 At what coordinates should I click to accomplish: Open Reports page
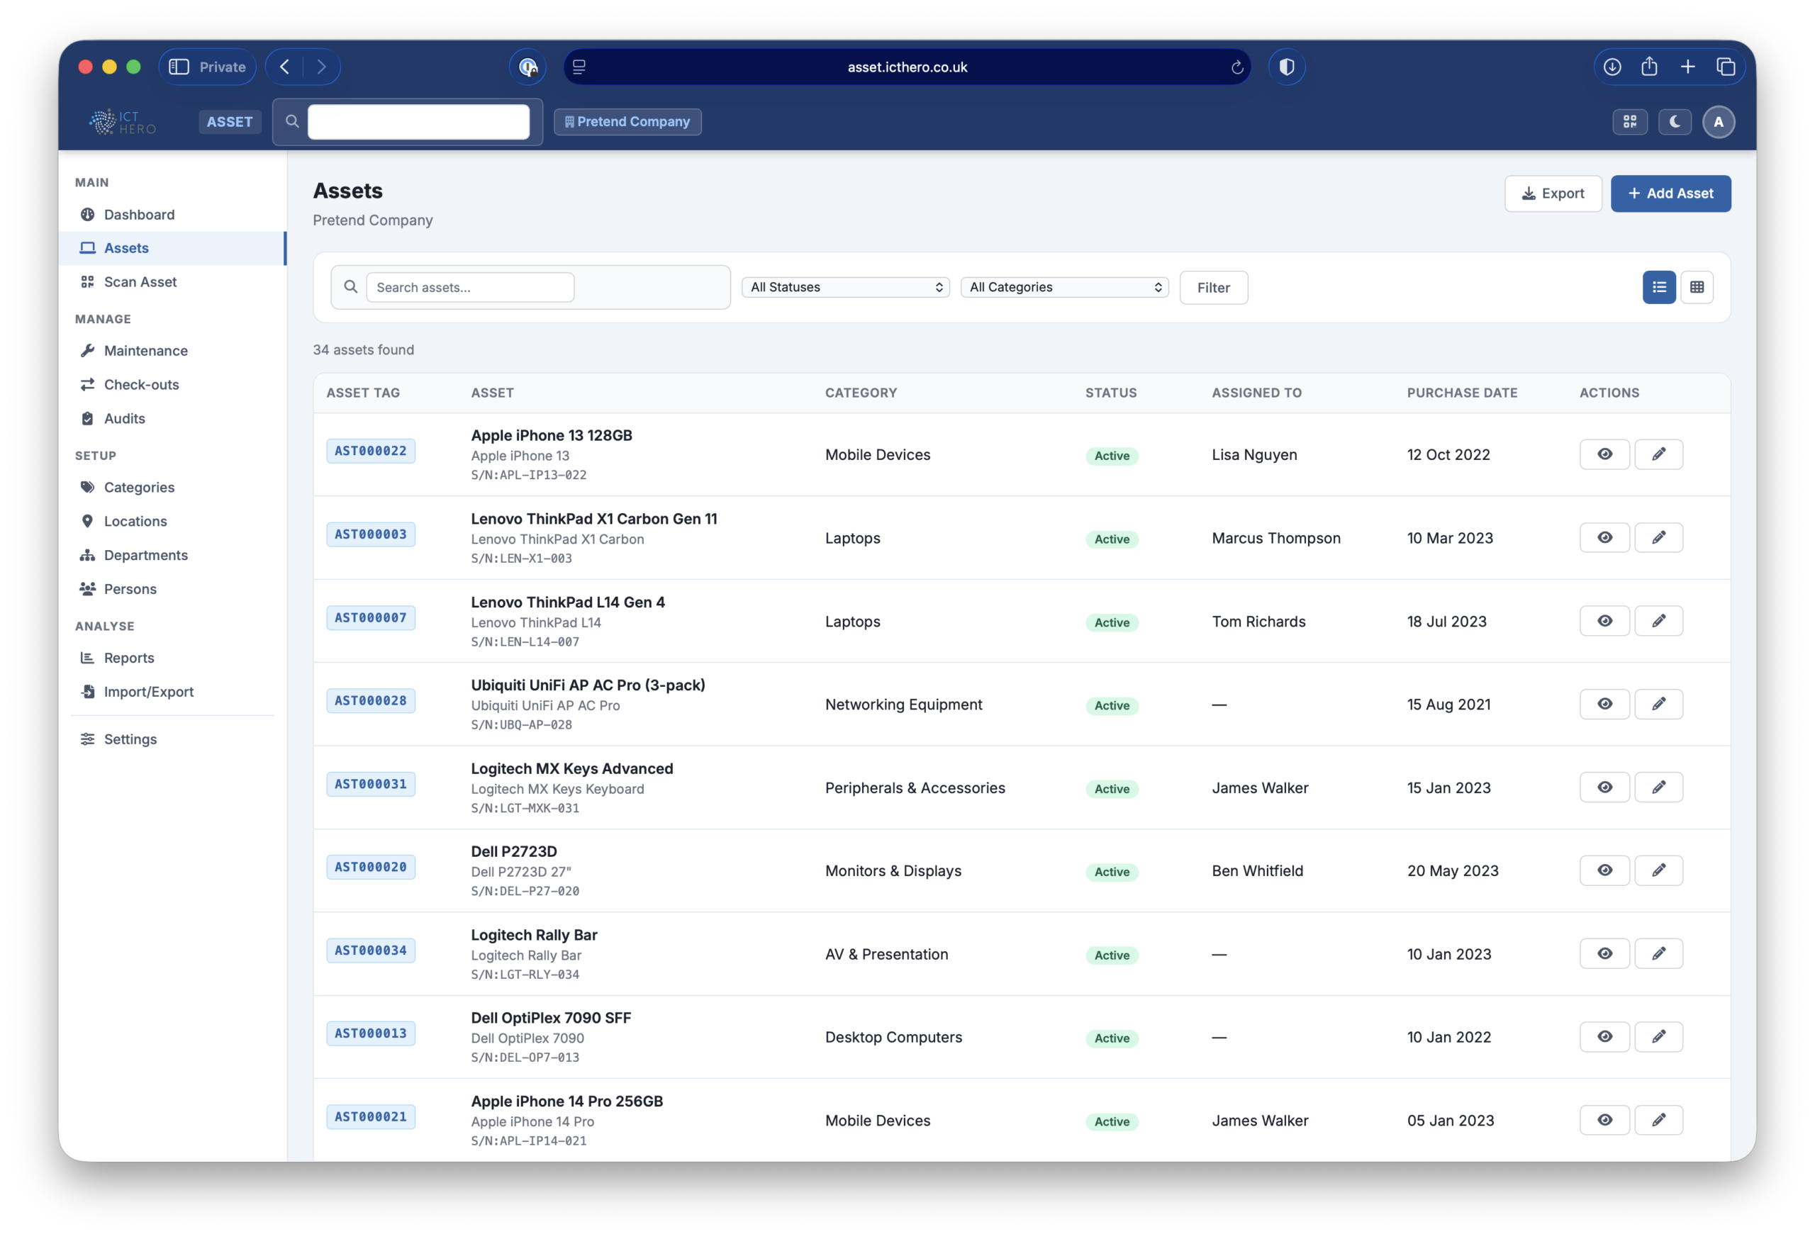172,658
